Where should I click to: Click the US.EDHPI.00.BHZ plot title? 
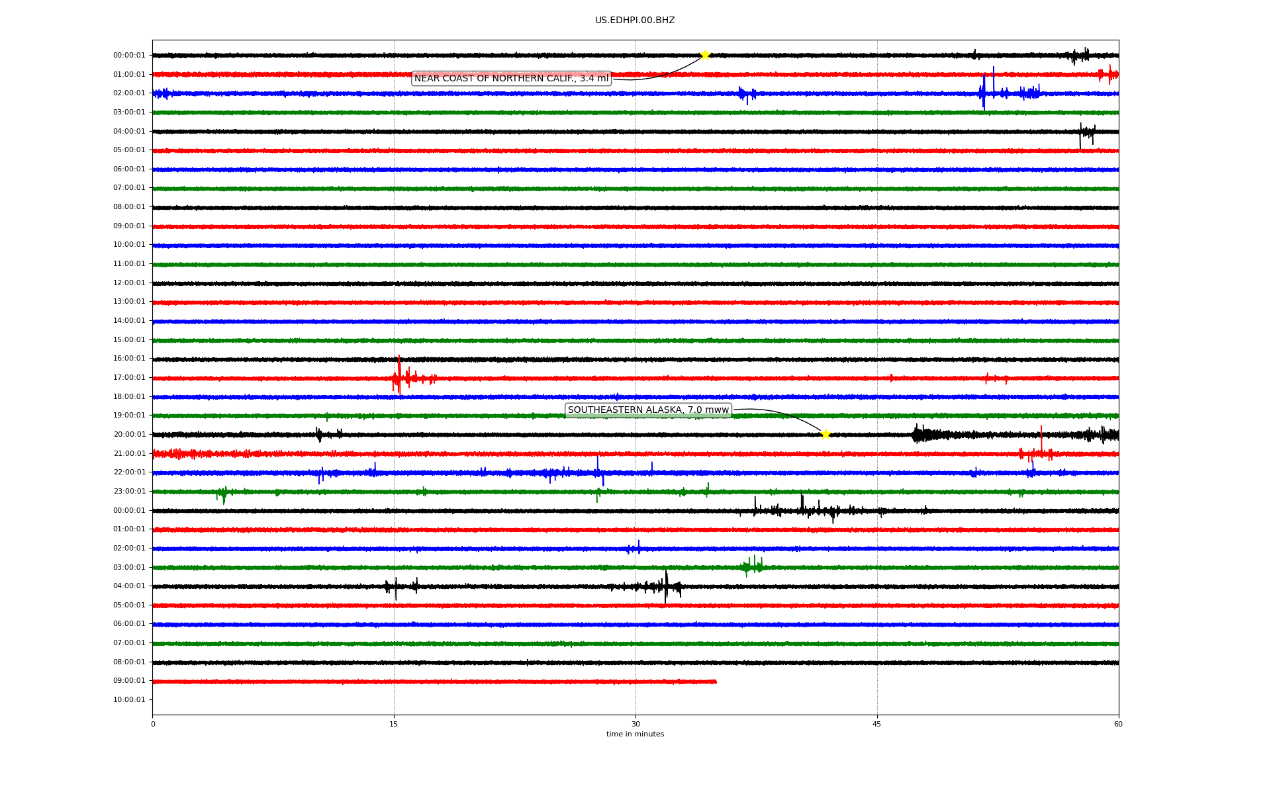pos(635,21)
